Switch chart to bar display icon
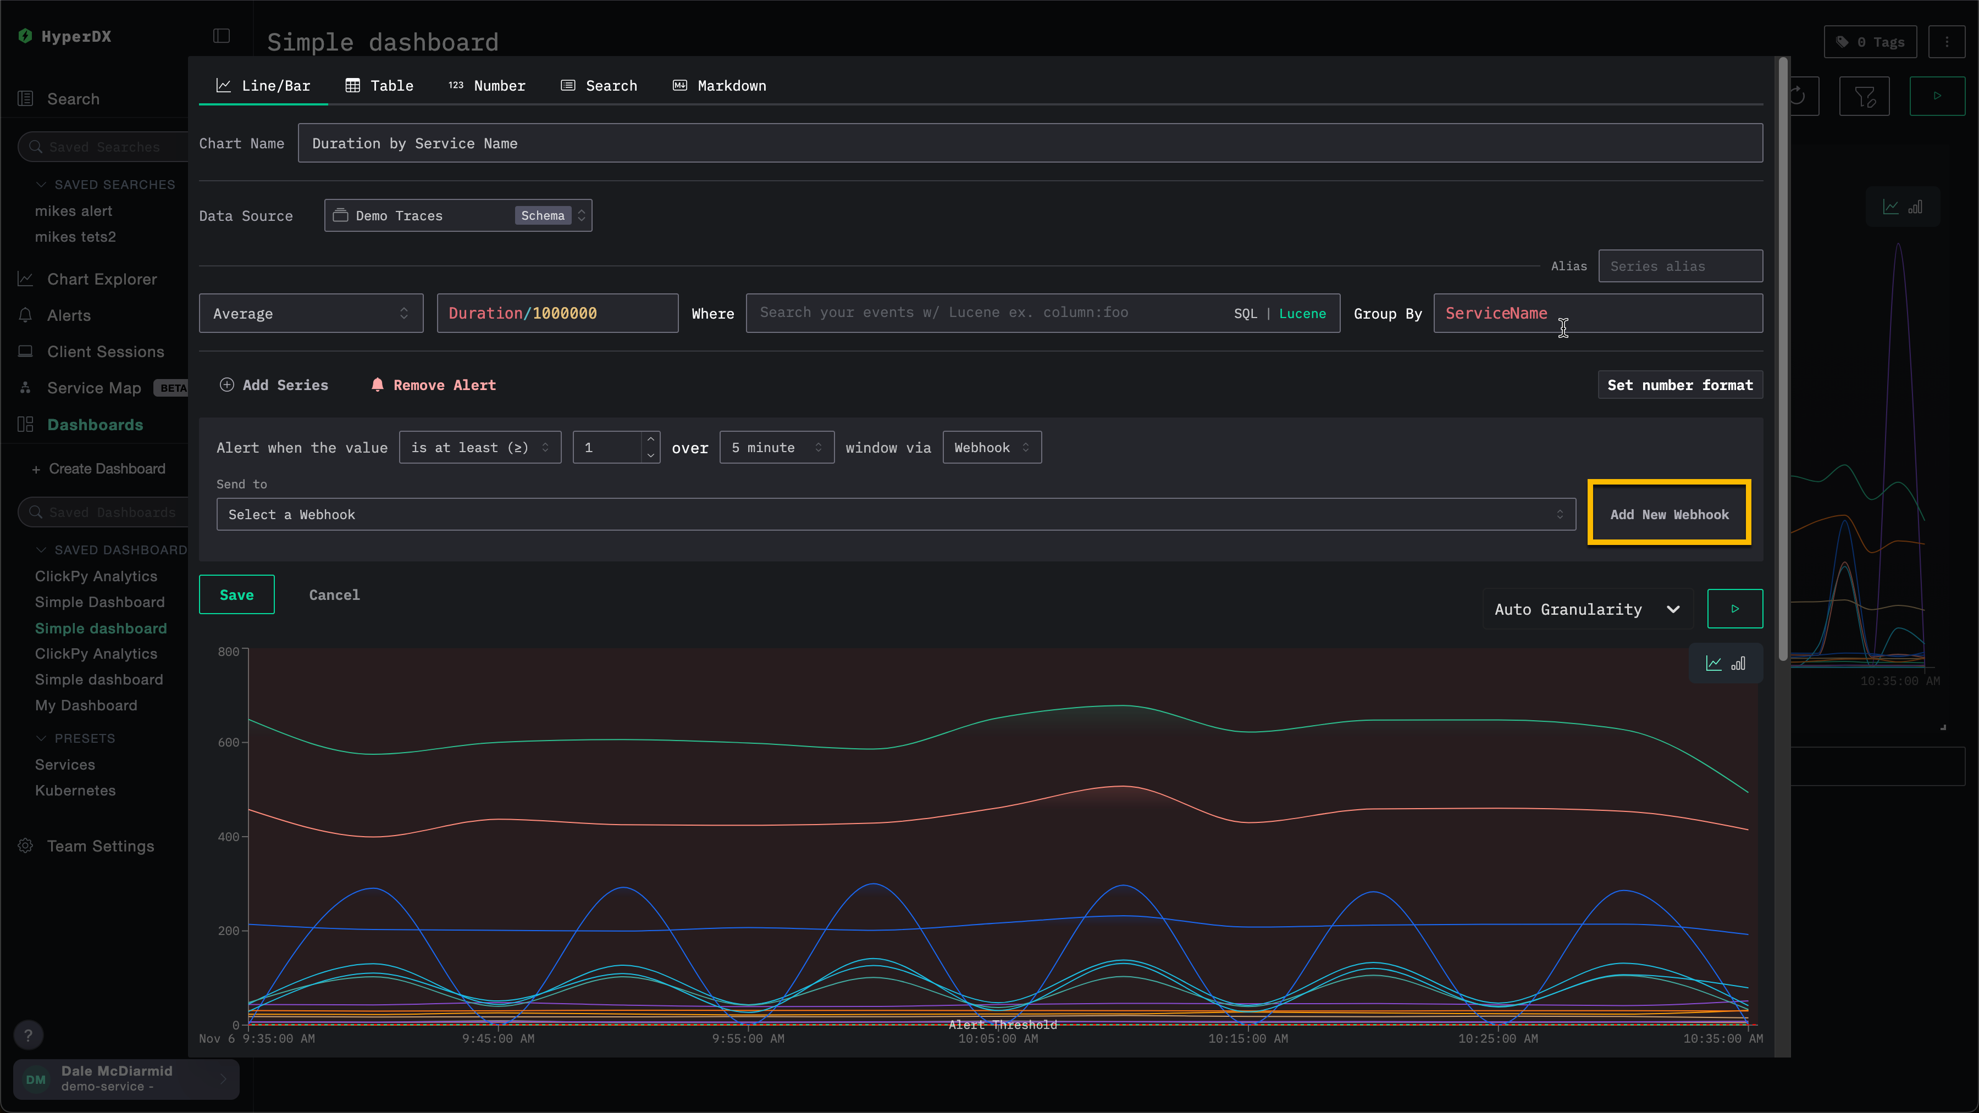This screenshot has width=1979, height=1113. click(x=1739, y=663)
